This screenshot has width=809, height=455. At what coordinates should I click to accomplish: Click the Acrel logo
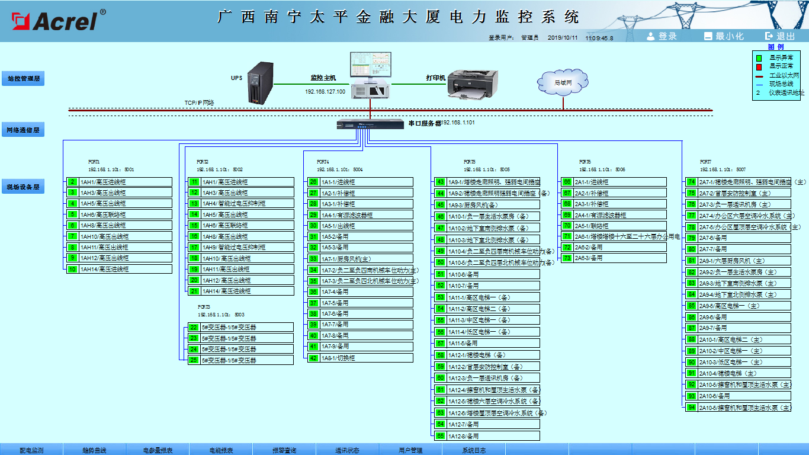coord(57,21)
